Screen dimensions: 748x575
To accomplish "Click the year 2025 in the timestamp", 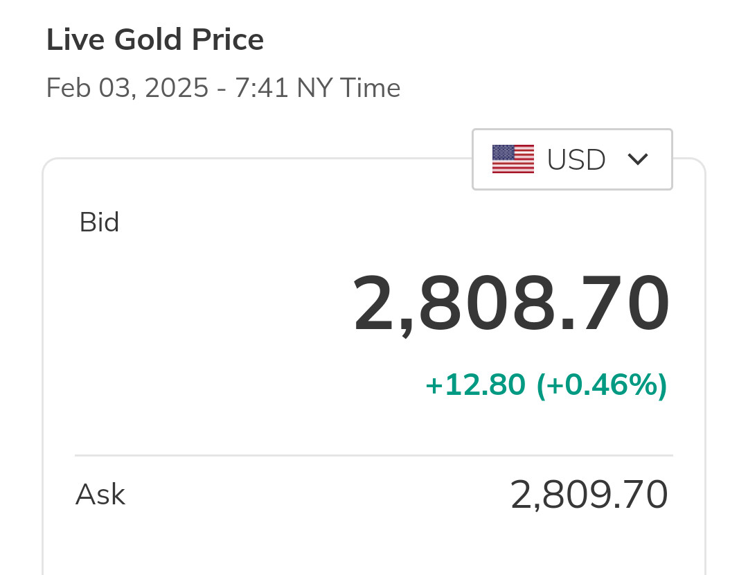I will 177,89.
